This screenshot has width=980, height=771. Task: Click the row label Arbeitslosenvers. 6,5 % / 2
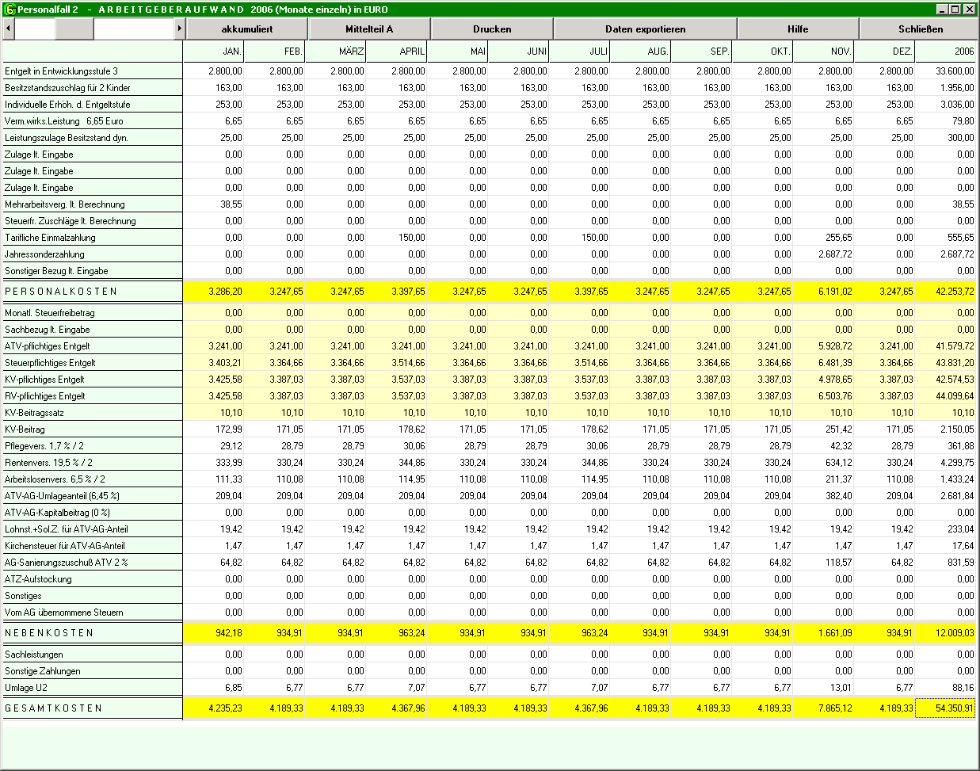(x=93, y=479)
